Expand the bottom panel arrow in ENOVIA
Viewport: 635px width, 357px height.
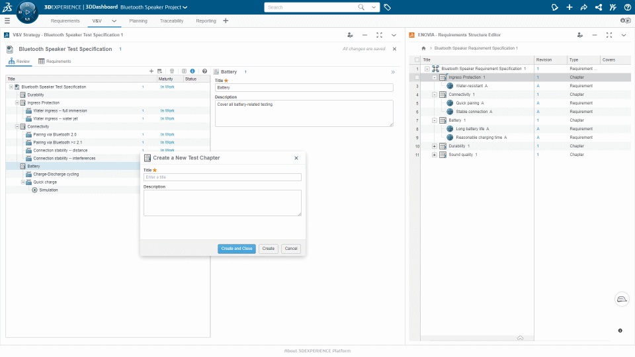(520, 338)
